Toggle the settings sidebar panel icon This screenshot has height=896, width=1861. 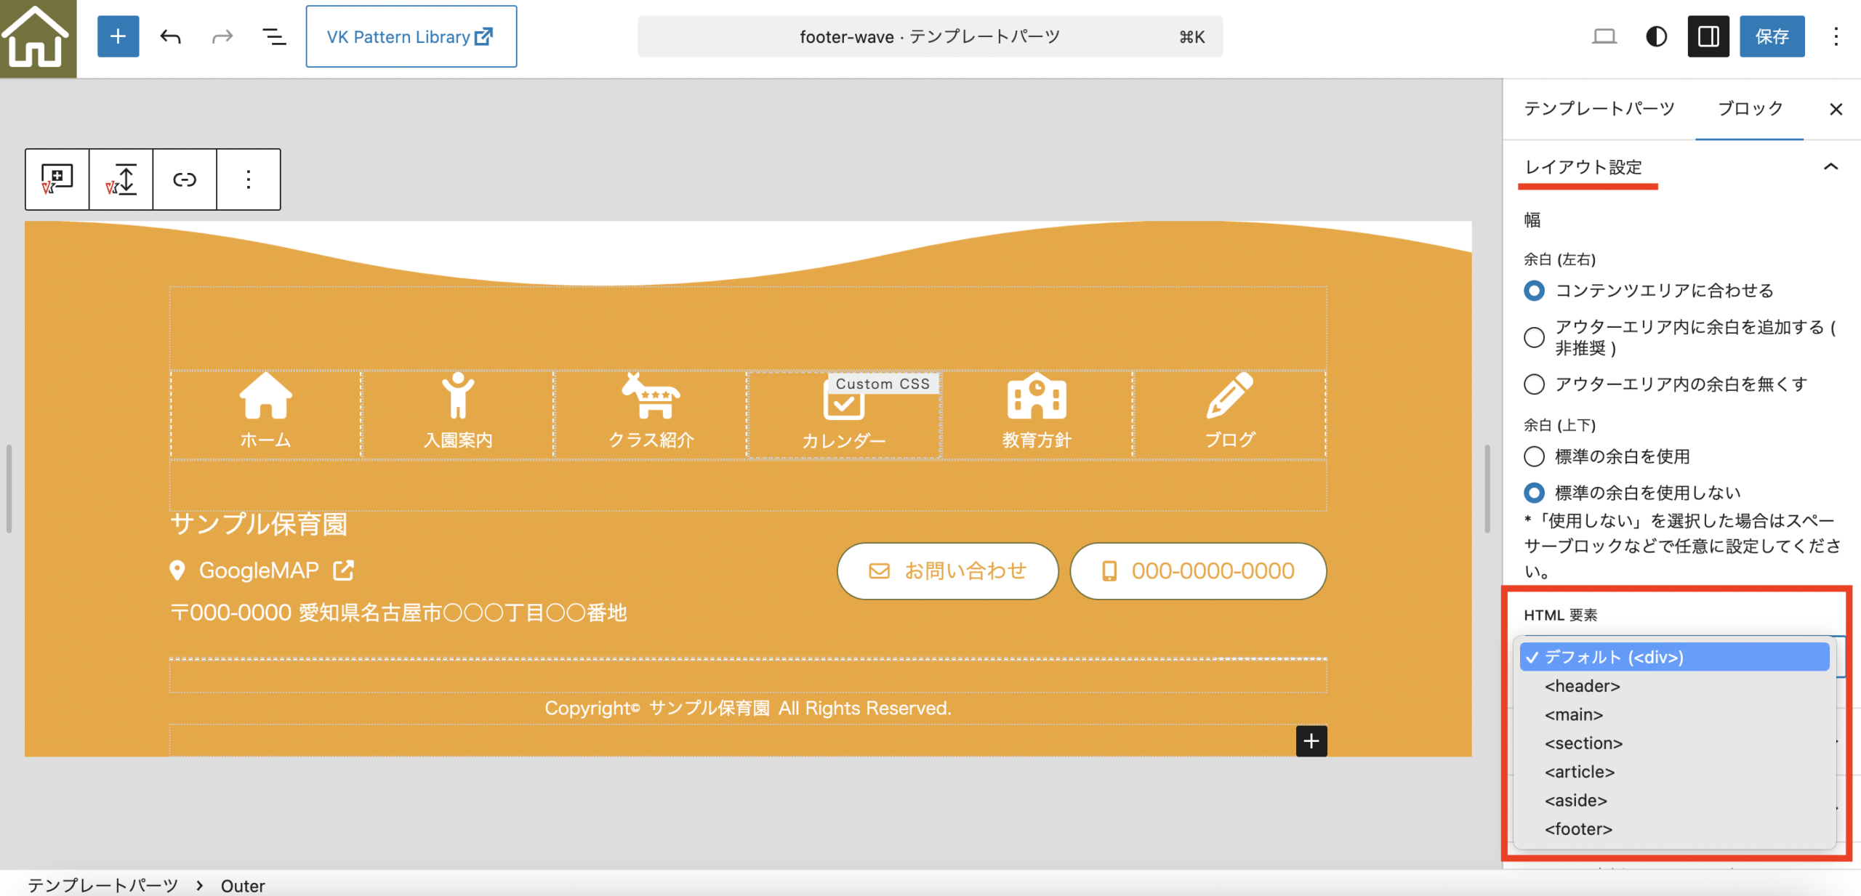pos(1708,36)
